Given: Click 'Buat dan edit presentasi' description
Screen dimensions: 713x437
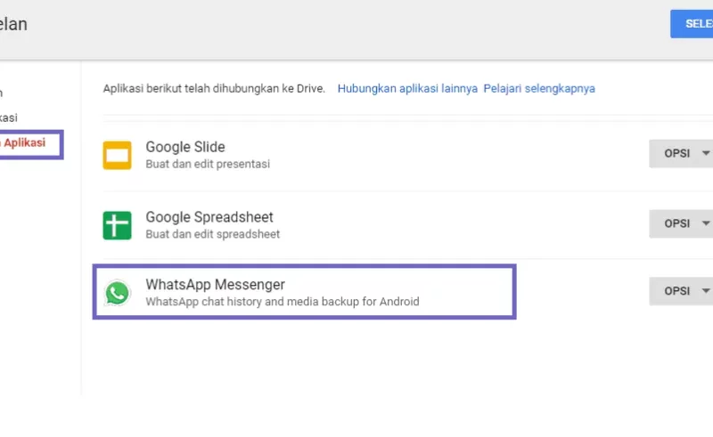Looking at the screenshot, I should [208, 164].
